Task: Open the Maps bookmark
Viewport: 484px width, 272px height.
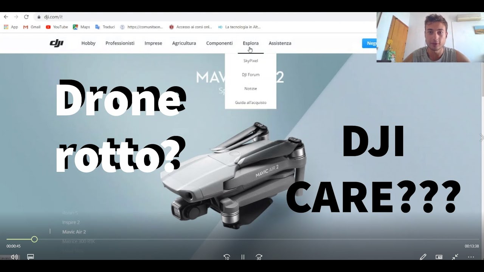Action: [81, 27]
